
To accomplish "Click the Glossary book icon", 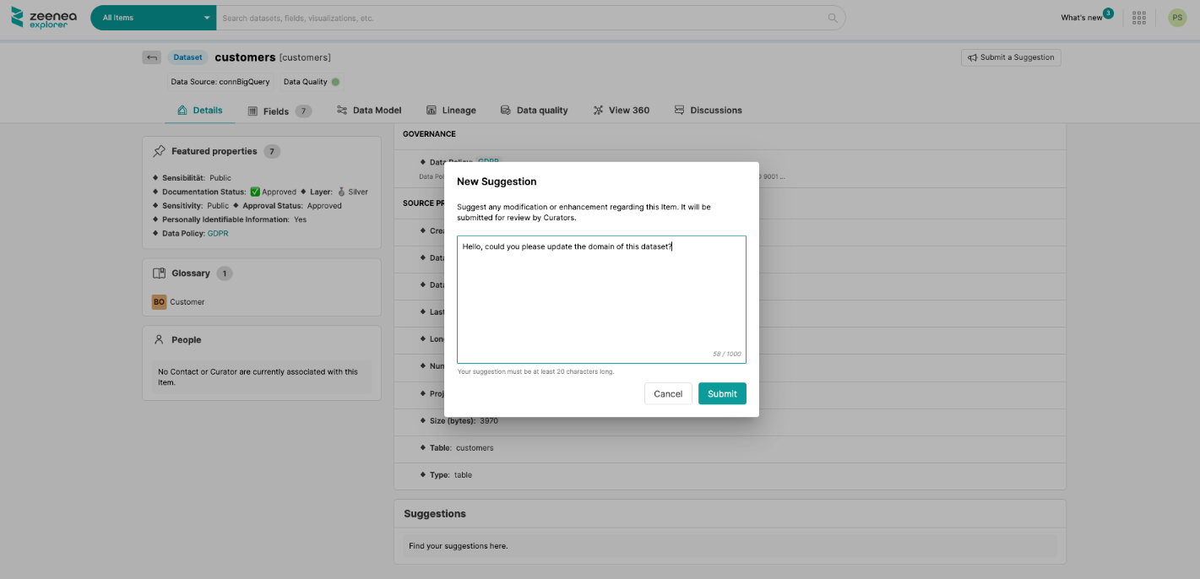I will [159, 273].
